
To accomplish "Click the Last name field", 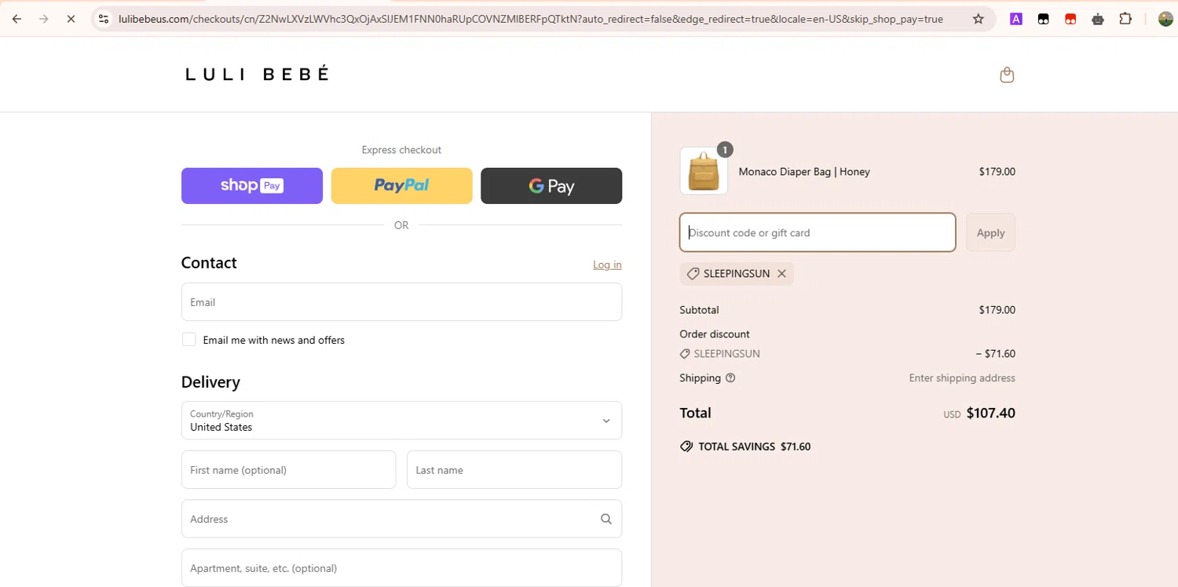I will click(x=514, y=470).
